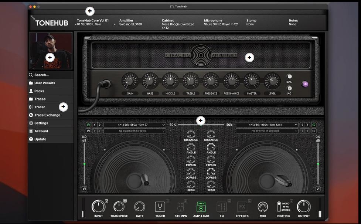Image resolution: width=361 pixels, height=224 pixels.
Task: Open User Presets in sidebar
Action: [x=51, y=83]
